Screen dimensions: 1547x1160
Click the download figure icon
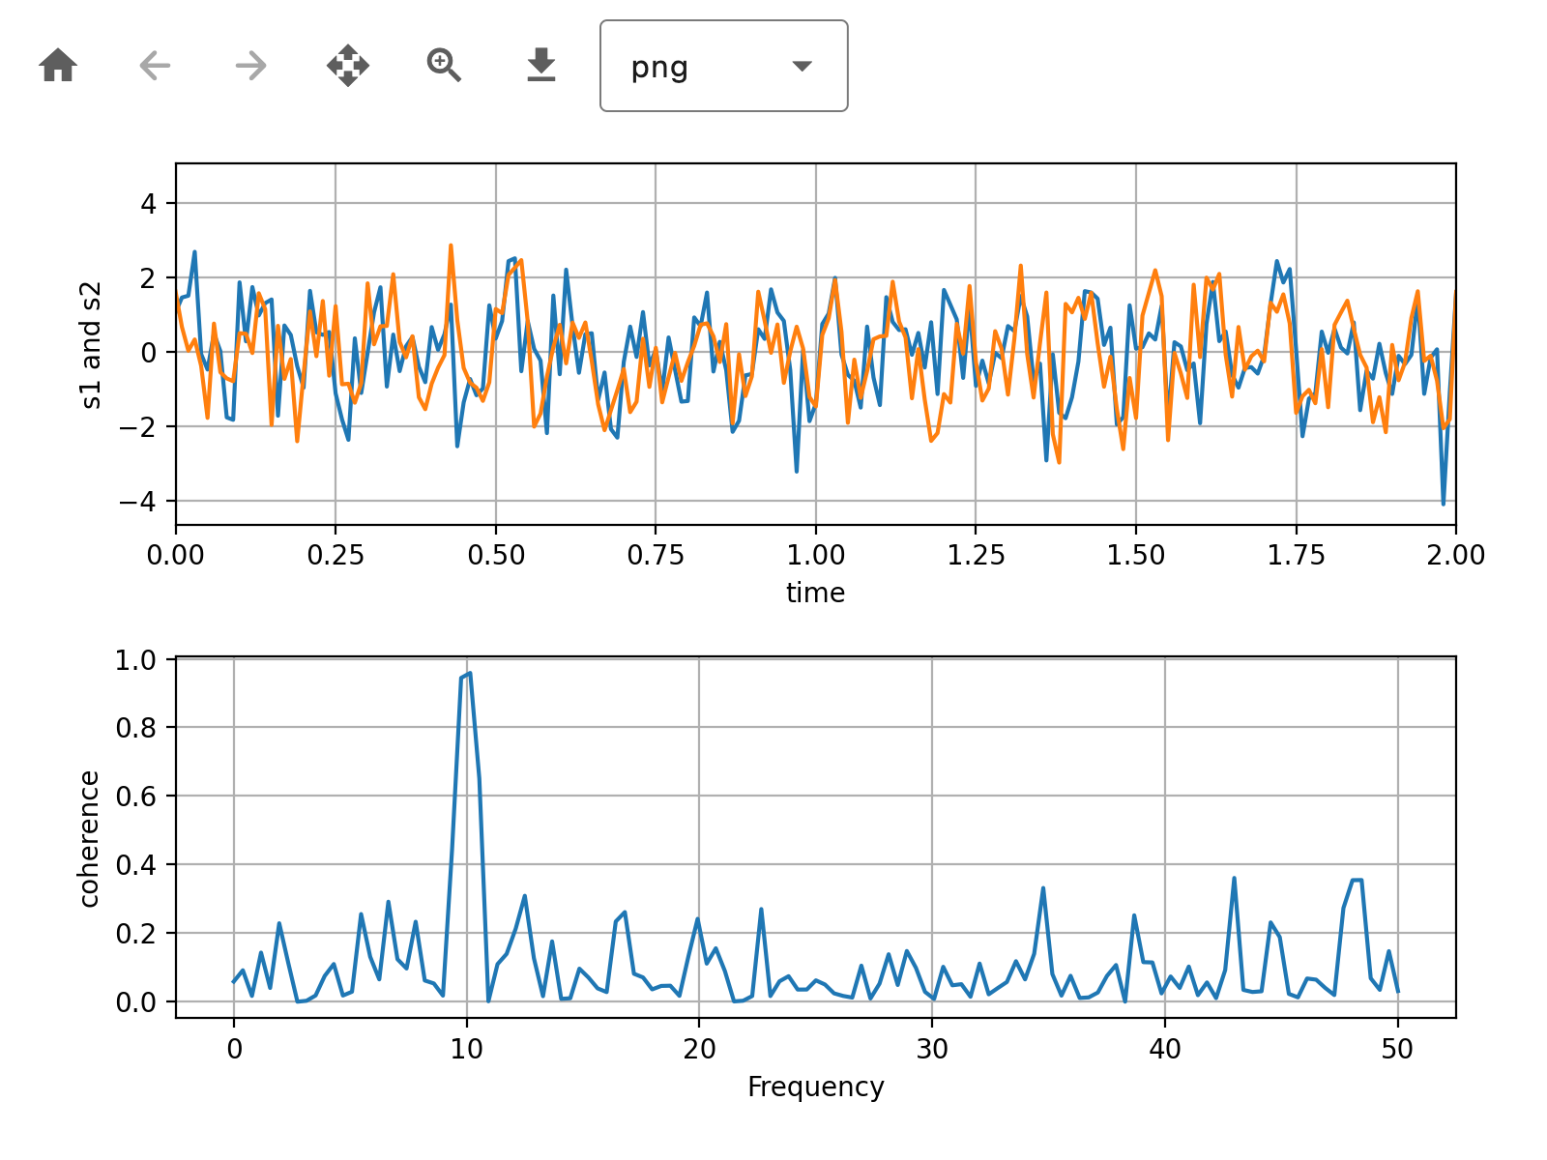(541, 66)
